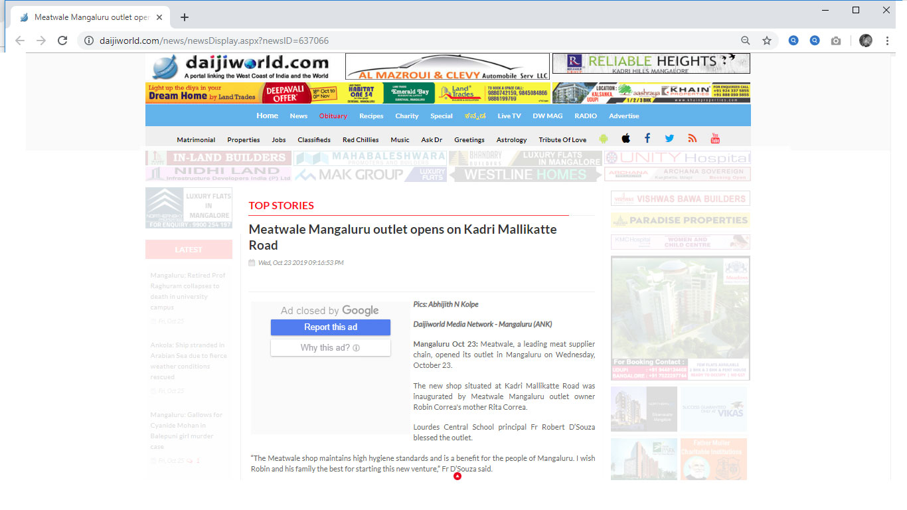Click the LATEST sidebar heading
Image resolution: width=907 pixels, height=510 pixels.
pos(189,250)
